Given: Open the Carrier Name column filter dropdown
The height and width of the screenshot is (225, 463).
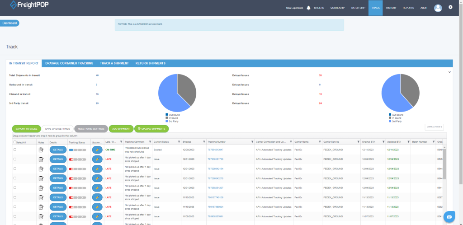Looking at the screenshot, I should [x=319, y=142].
